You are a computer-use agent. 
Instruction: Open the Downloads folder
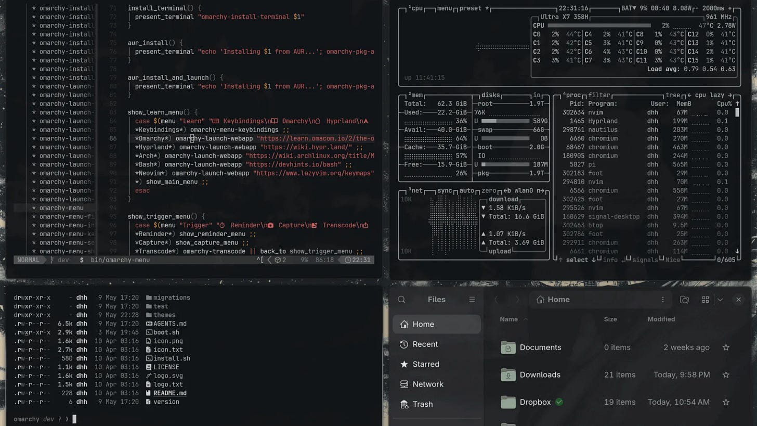(540, 375)
